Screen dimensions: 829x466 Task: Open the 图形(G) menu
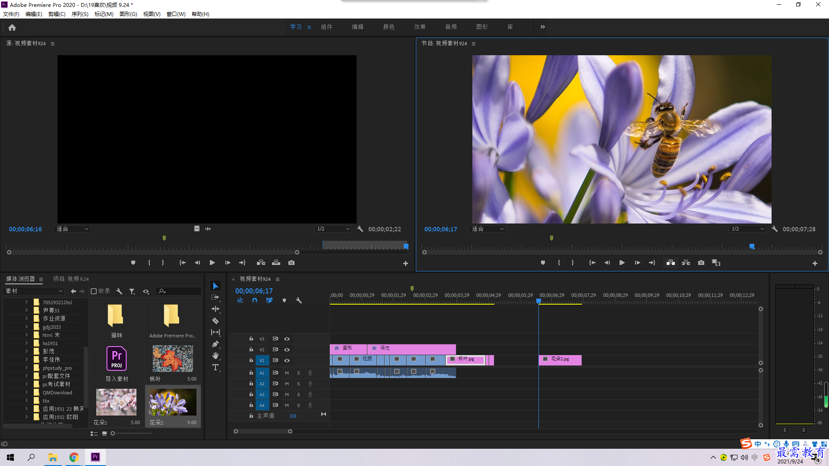click(x=128, y=14)
